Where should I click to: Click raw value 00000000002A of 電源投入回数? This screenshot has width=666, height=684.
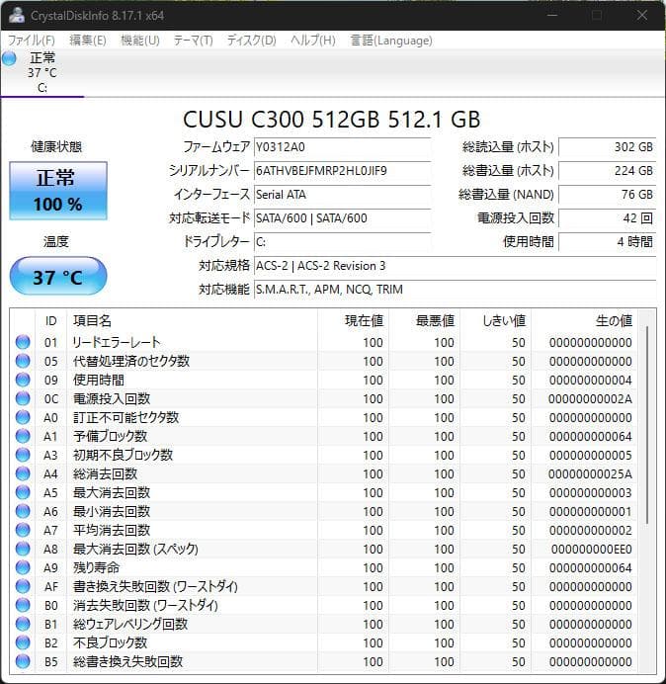point(590,398)
